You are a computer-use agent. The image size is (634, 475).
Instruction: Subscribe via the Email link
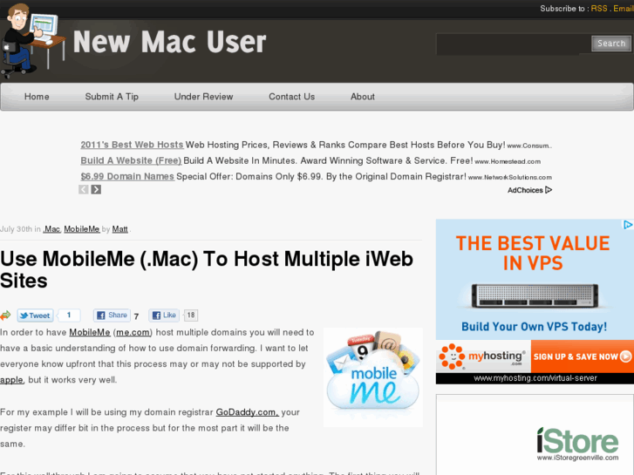pyautogui.click(x=624, y=9)
